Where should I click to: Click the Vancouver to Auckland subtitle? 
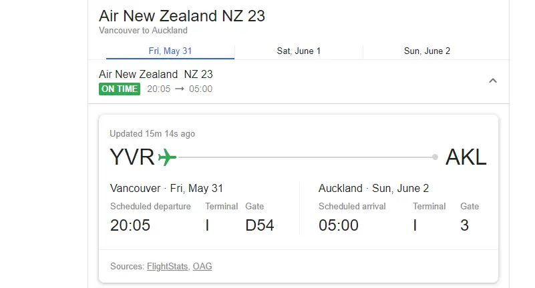143,30
